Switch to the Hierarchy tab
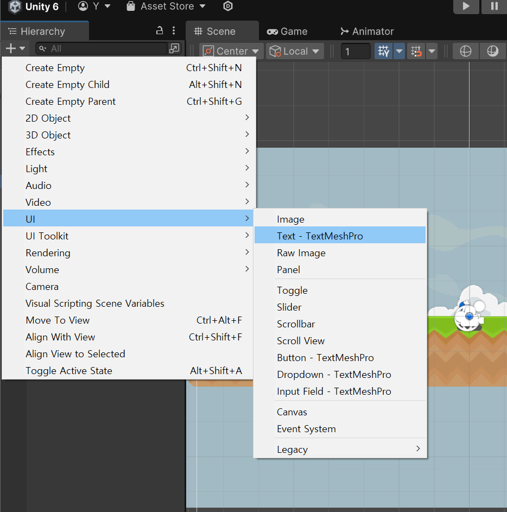The image size is (507, 512). pos(45,31)
